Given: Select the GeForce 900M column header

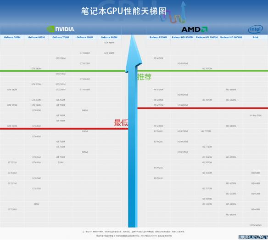Looking at the screenshot, I should 109,37.
